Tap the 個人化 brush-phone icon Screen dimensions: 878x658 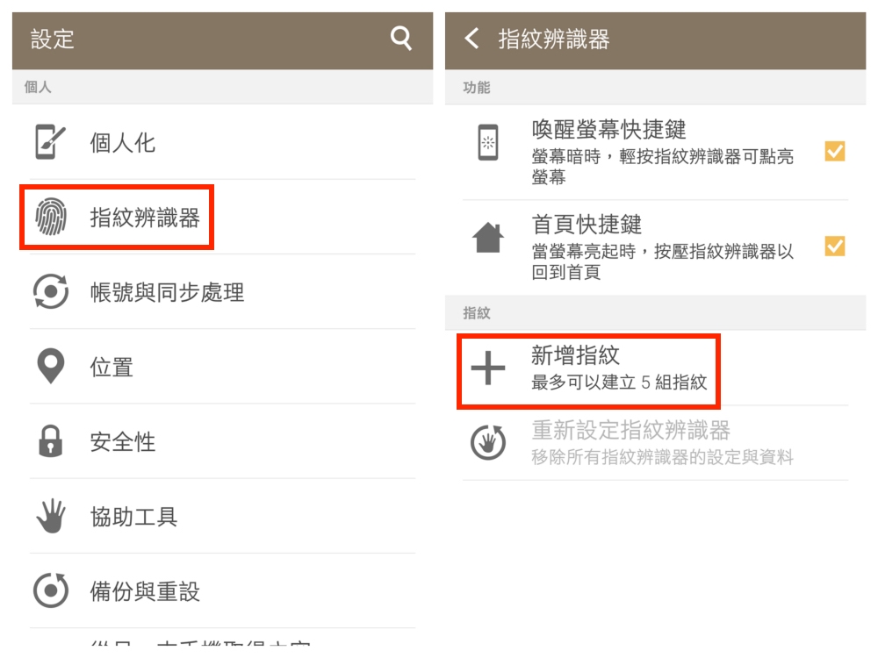click(50, 142)
